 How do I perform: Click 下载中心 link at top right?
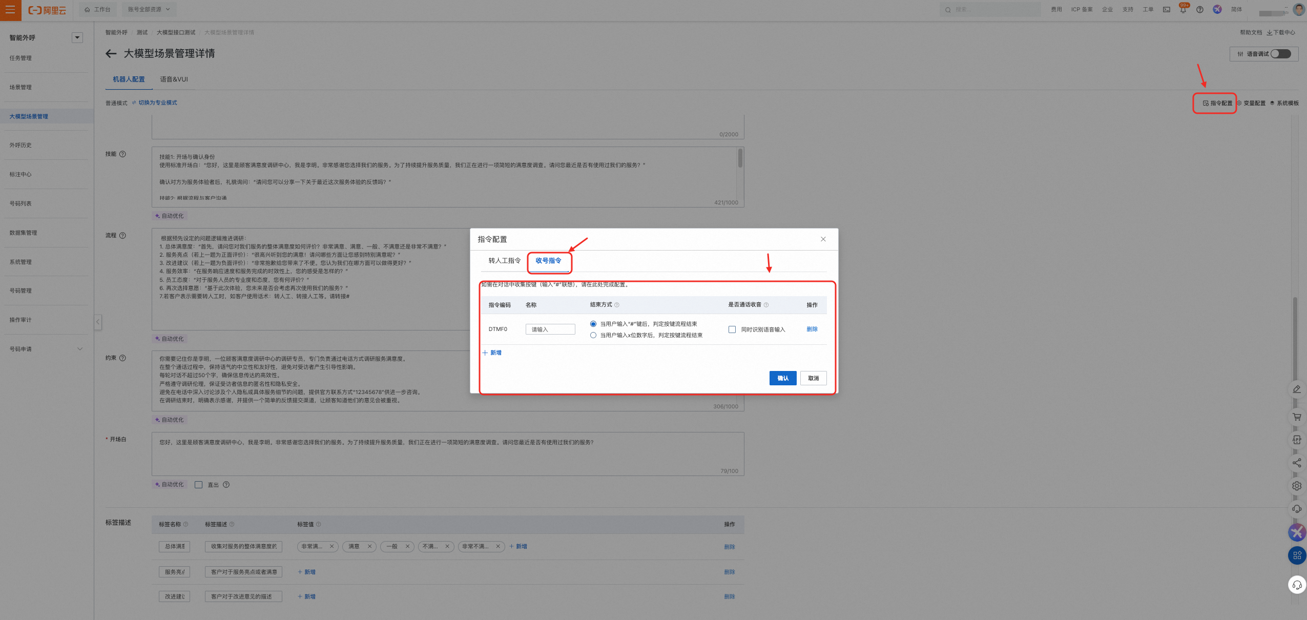click(x=1281, y=32)
